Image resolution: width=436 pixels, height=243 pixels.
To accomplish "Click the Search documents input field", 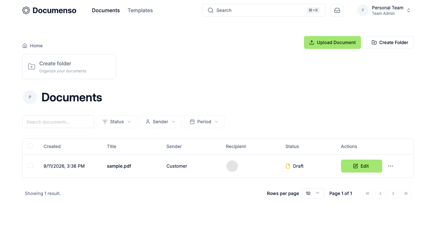I will pos(58,122).
